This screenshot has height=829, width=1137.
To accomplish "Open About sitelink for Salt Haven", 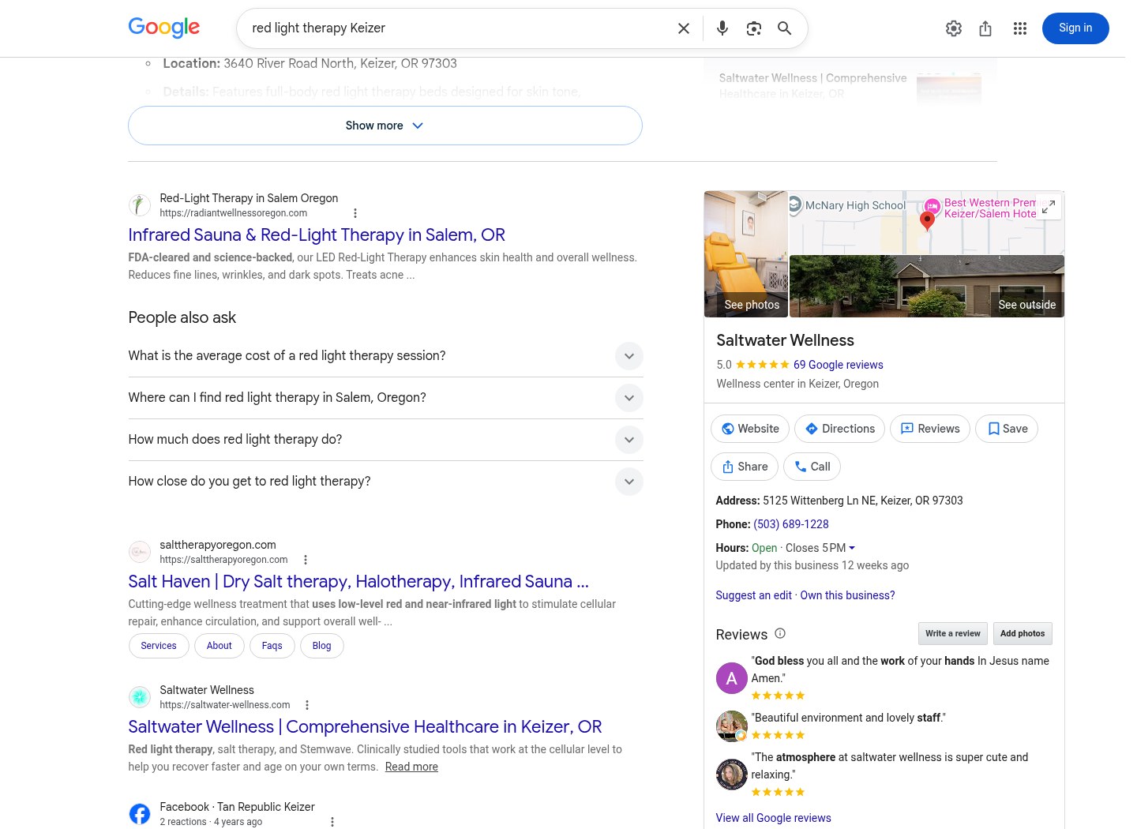I will click(220, 646).
